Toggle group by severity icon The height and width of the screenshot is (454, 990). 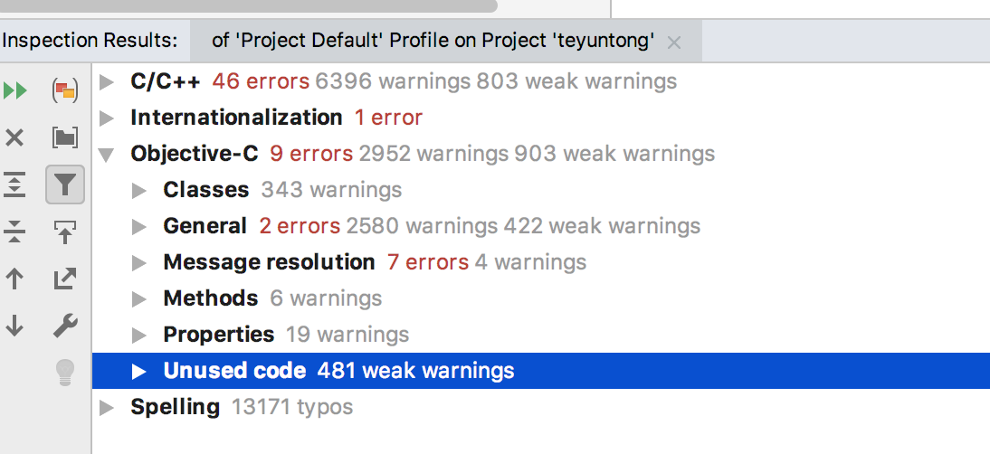[x=65, y=90]
